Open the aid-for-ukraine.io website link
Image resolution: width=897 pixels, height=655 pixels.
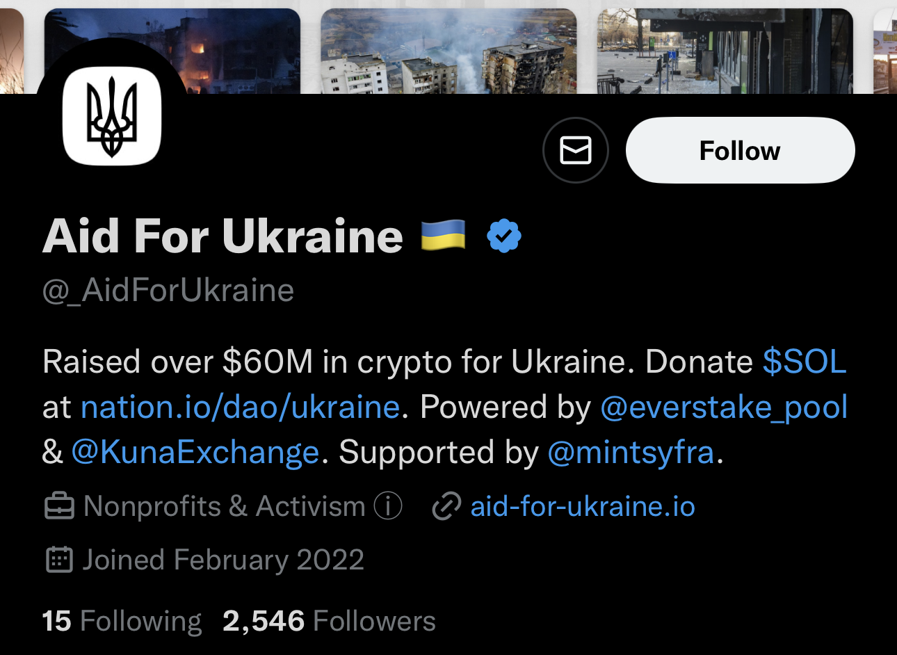click(583, 506)
